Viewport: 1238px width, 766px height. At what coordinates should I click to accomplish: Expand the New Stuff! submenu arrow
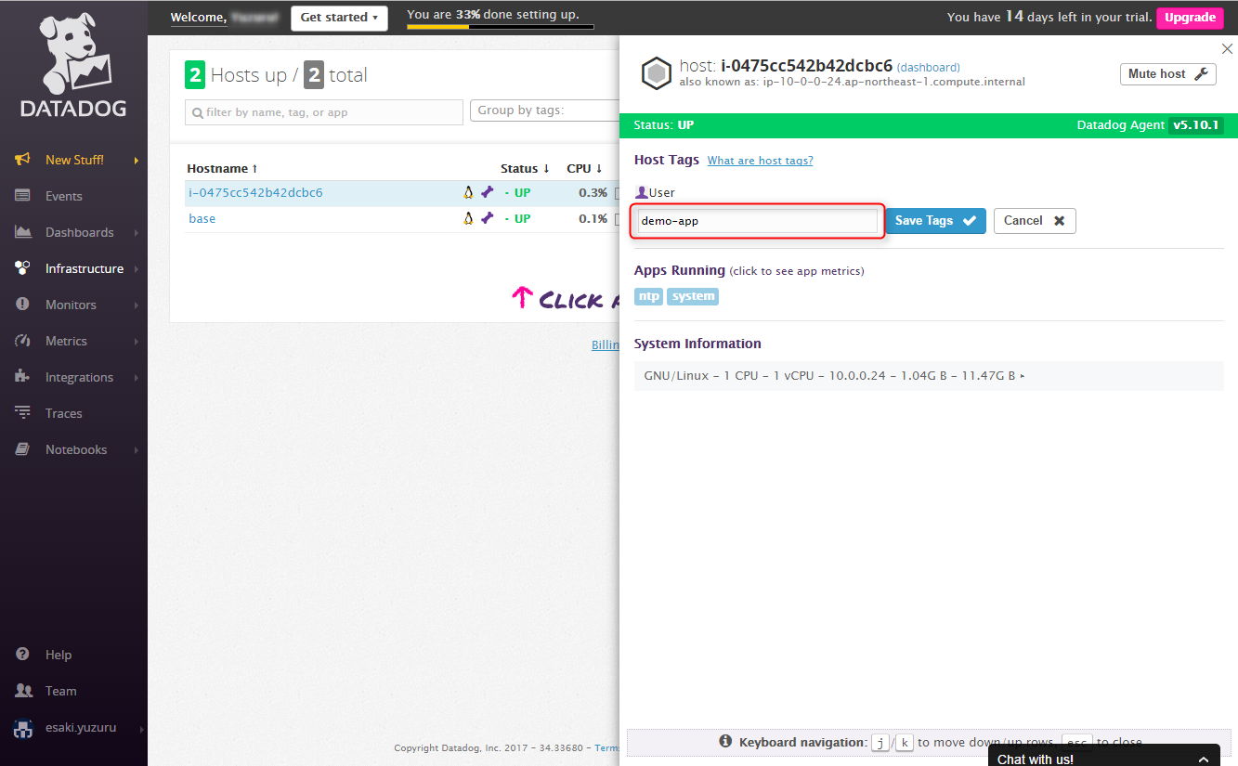[x=137, y=160]
